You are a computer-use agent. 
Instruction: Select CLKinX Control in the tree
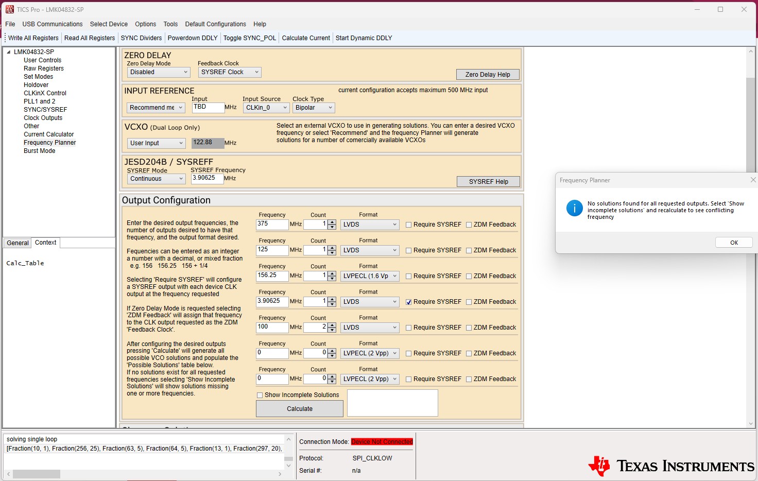click(45, 93)
